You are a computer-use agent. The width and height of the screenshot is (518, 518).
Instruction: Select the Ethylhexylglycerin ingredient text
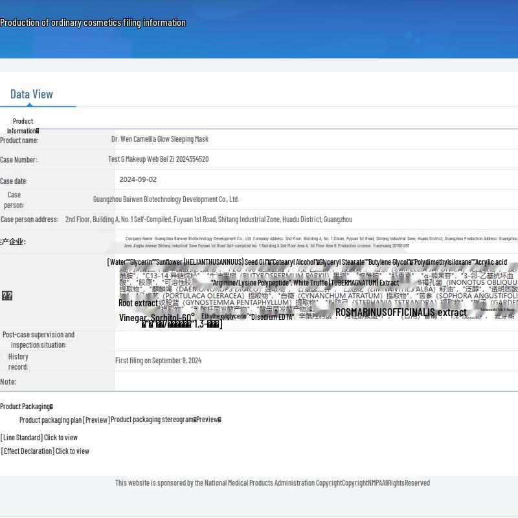225,316
